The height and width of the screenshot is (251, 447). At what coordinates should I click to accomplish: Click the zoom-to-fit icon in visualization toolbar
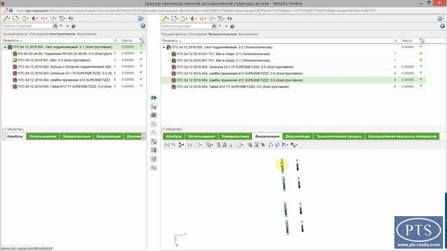256,145
